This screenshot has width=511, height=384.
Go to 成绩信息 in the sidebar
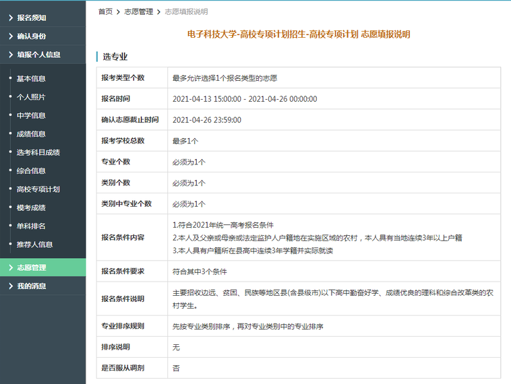click(x=31, y=134)
